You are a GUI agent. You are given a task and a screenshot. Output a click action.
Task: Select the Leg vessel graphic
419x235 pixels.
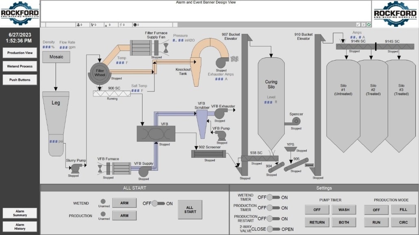(56, 124)
